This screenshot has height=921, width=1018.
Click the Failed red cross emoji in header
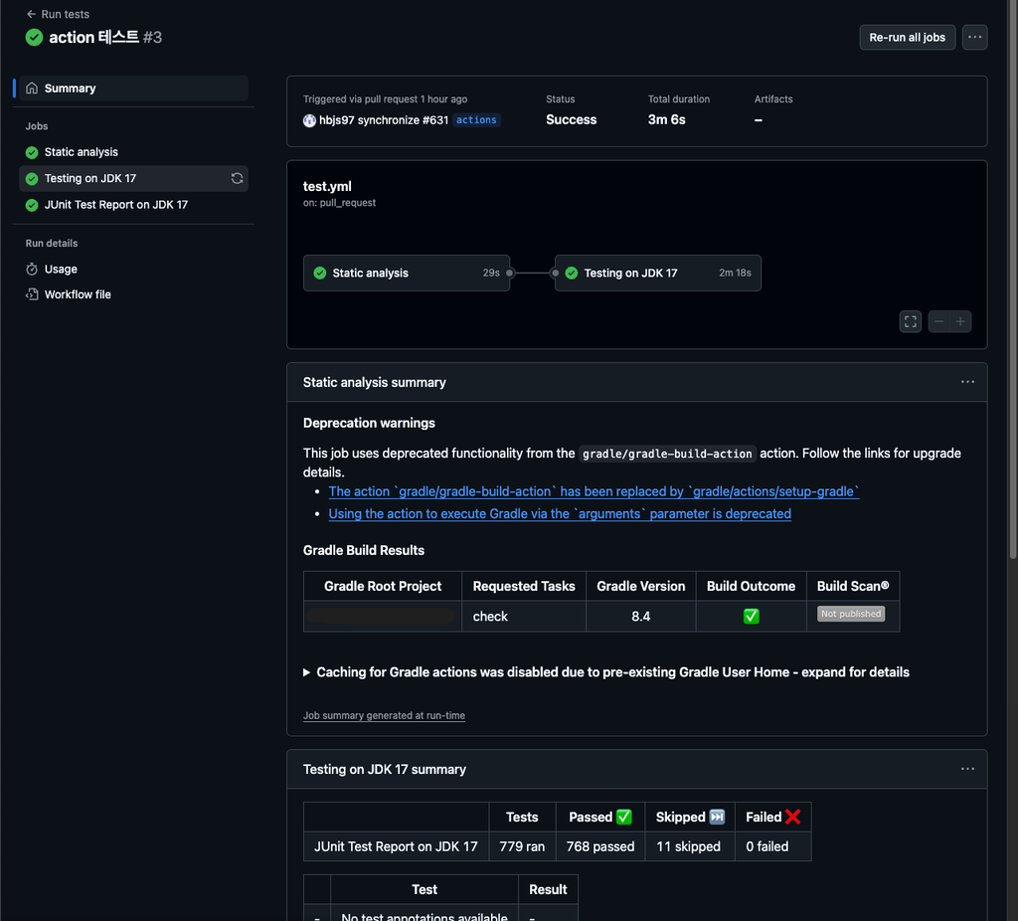coord(792,818)
